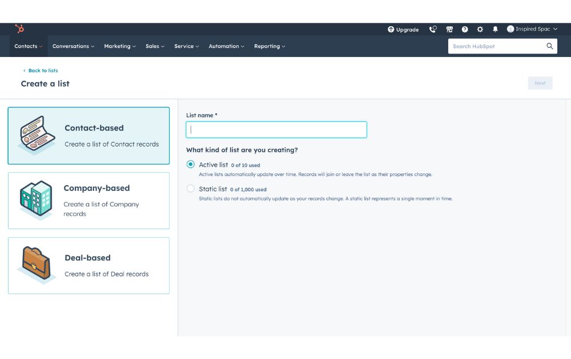Choose the Deal-based heading

87,258
